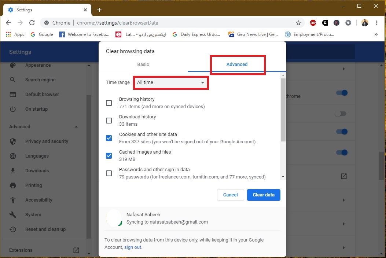Open the Welcome to Facebook bookmark

click(84, 34)
